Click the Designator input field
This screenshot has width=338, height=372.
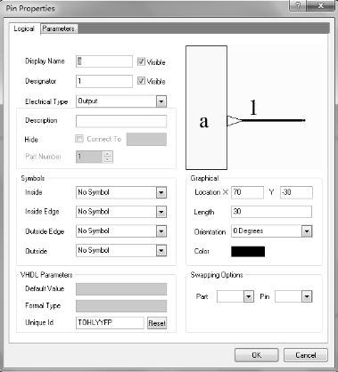point(104,81)
